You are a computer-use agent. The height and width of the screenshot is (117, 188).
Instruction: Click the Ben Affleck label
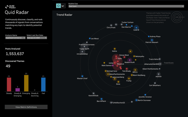(101, 101)
